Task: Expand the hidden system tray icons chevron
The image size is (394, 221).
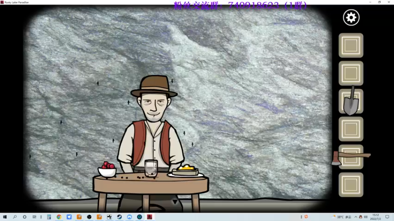Action: pos(356,217)
